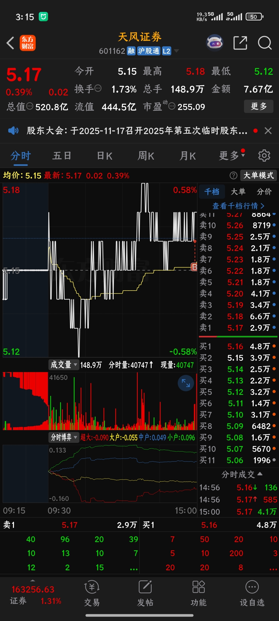Tap 15:00 5.17 trade record row
The width and height of the screenshot is (279, 621).
(238, 512)
